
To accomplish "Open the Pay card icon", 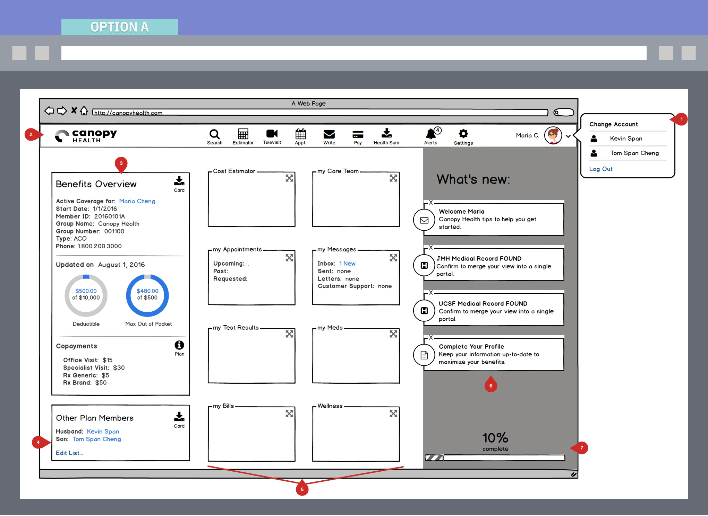I will [x=358, y=137].
